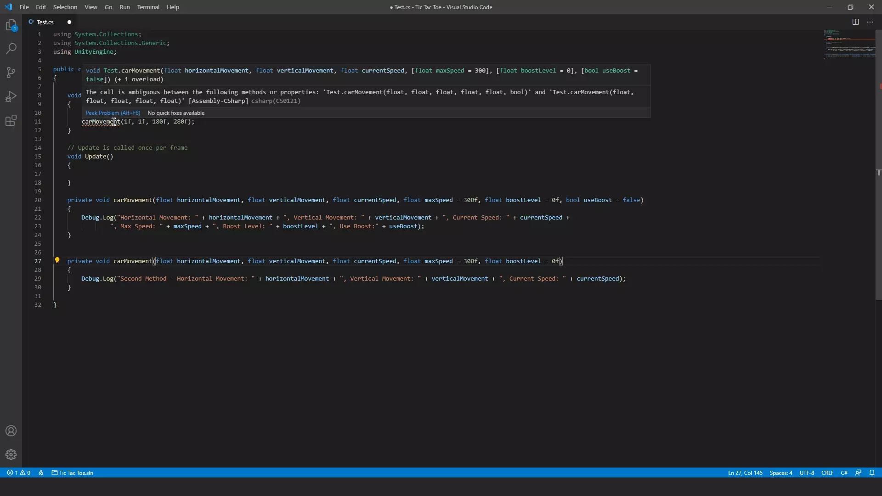
Task: Click Peek Problem (Alt+F8) link
Action: [x=113, y=113]
